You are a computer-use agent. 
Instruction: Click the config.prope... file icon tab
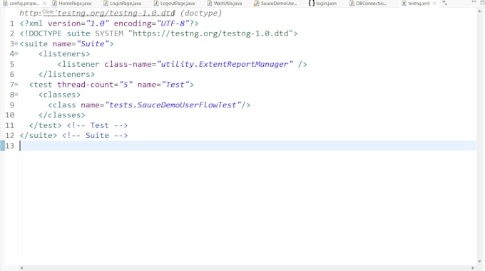[x=5, y=4]
